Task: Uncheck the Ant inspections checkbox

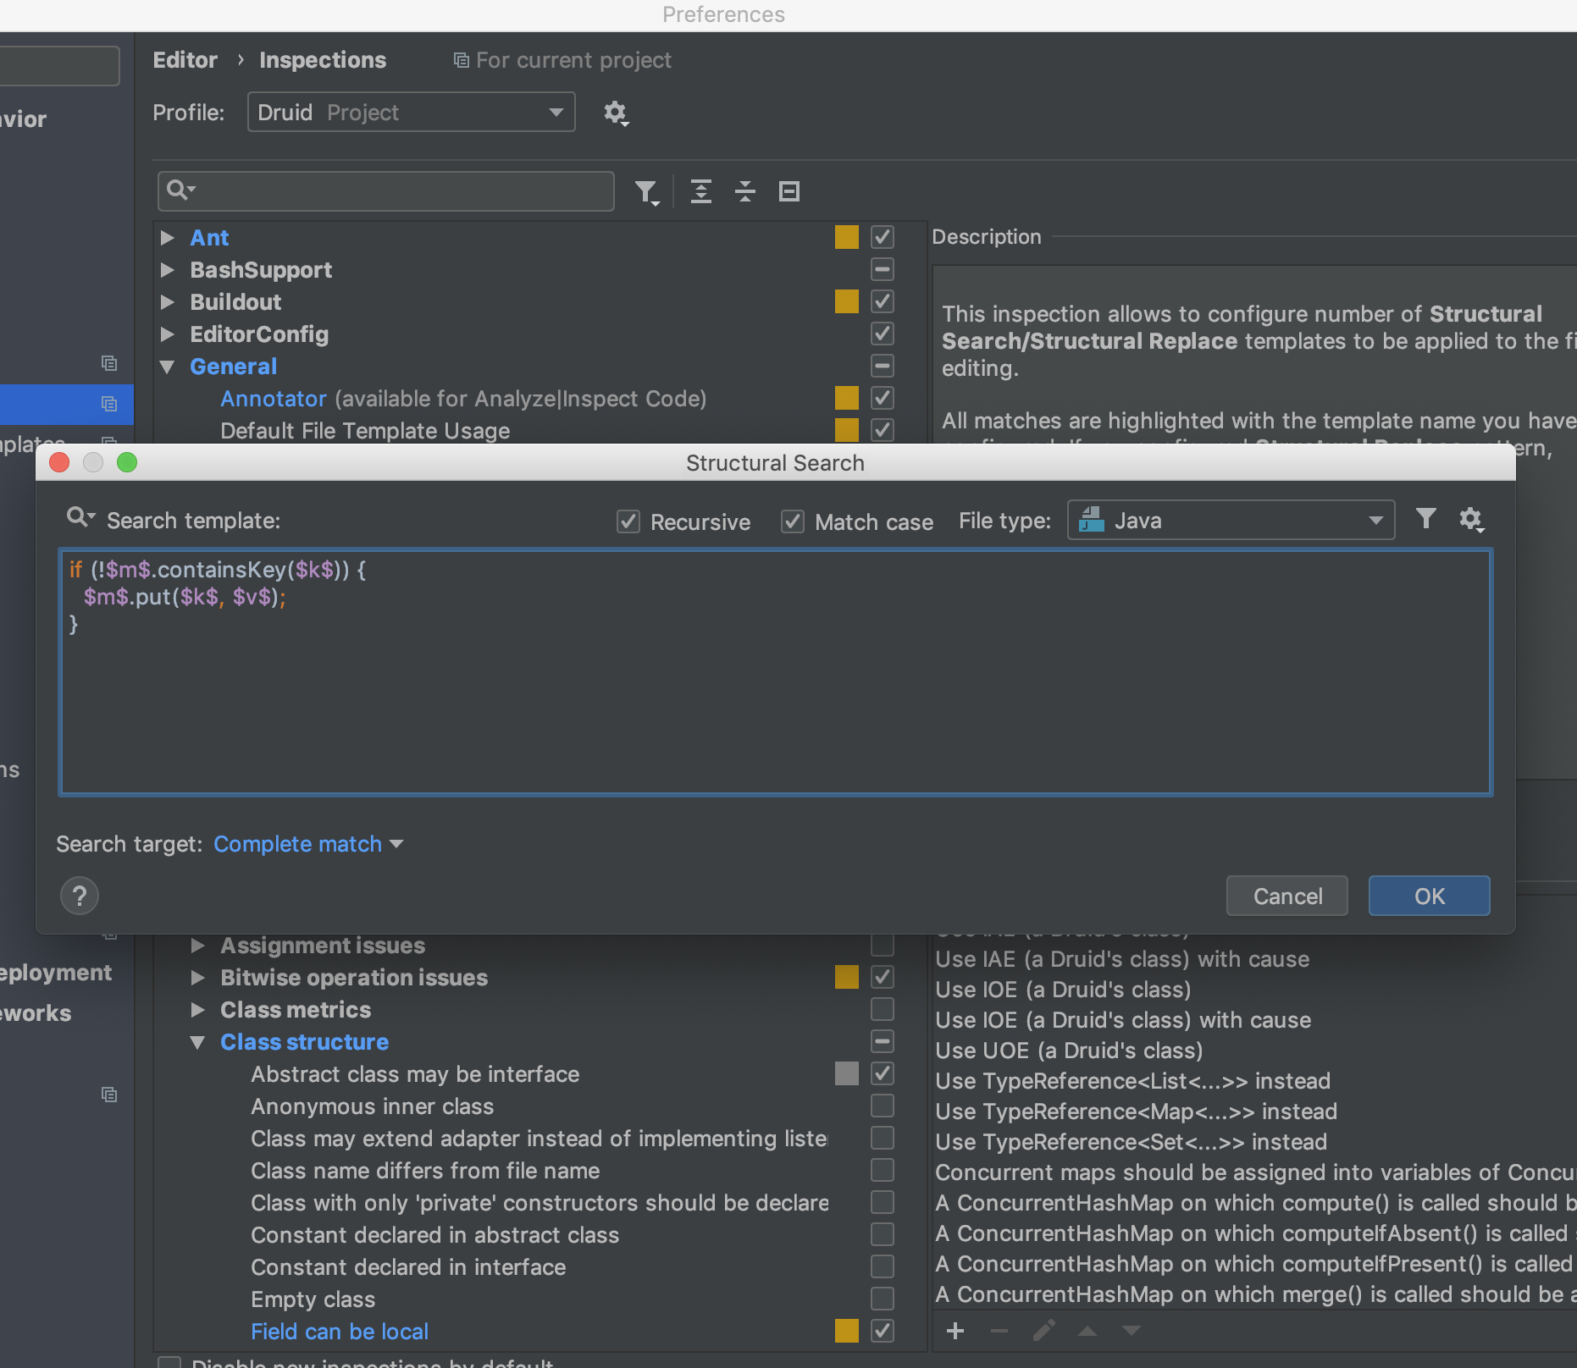Action: 883,237
